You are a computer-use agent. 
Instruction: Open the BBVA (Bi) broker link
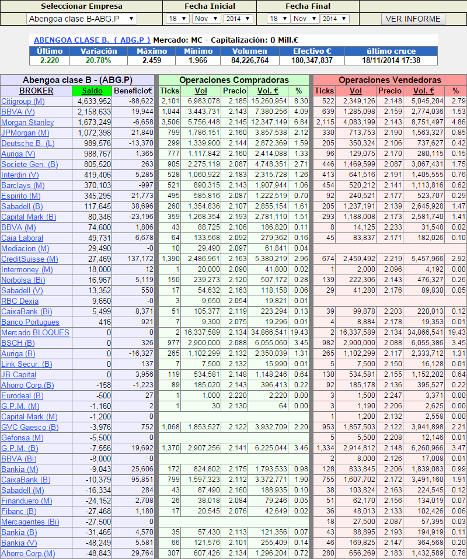pos(19,459)
